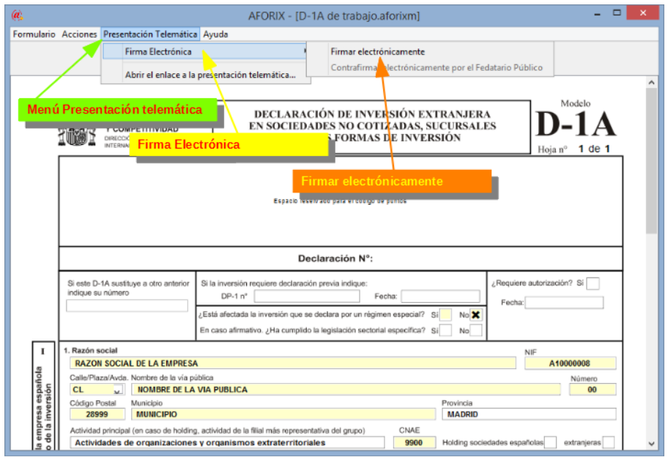Open the Acciones menu
Image resolution: width=668 pixels, height=462 pixels.
tap(79, 34)
